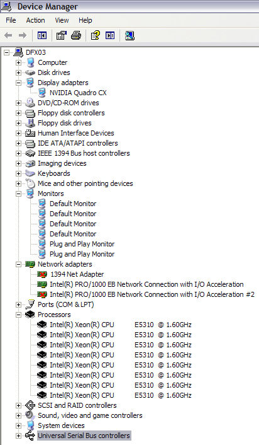Click Scan for hardware changes icon
The height and width of the screenshot is (445, 259).
point(129,35)
